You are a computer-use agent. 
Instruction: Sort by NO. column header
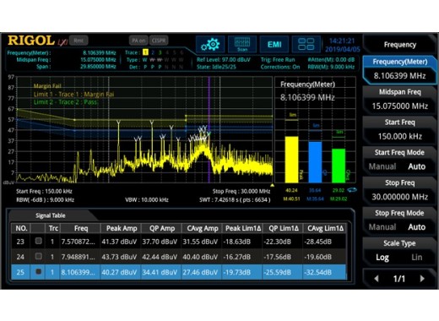(21, 228)
